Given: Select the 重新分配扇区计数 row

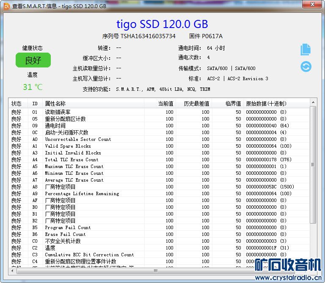Looking at the screenshot, I should coord(159,119).
